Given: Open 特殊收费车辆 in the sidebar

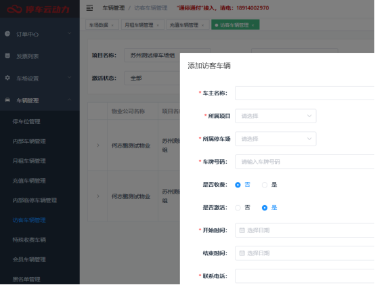Looking at the screenshot, I should tap(29, 240).
